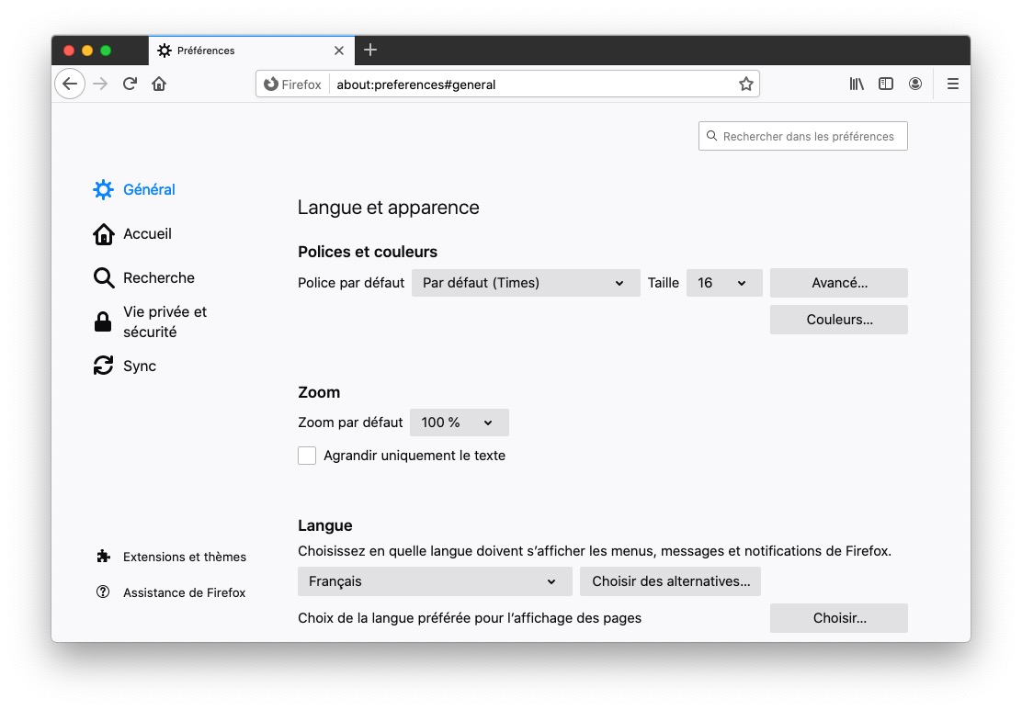This screenshot has height=710, width=1022.
Task: Enable Agrandir uniquement le texte checkbox
Action: pyautogui.click(x=307, y=456)
